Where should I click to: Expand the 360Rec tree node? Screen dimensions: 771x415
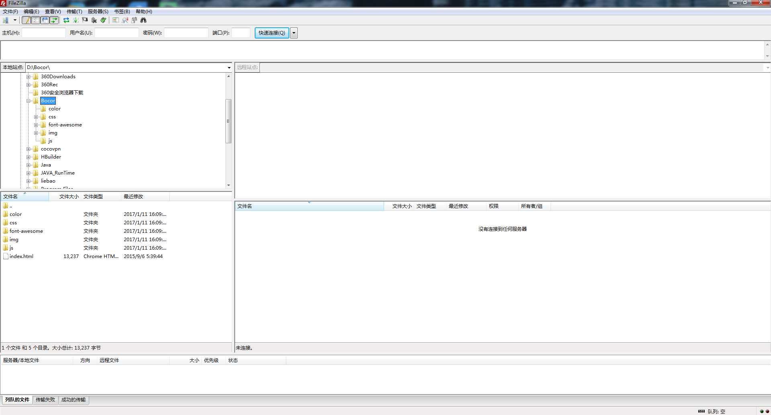29,85
